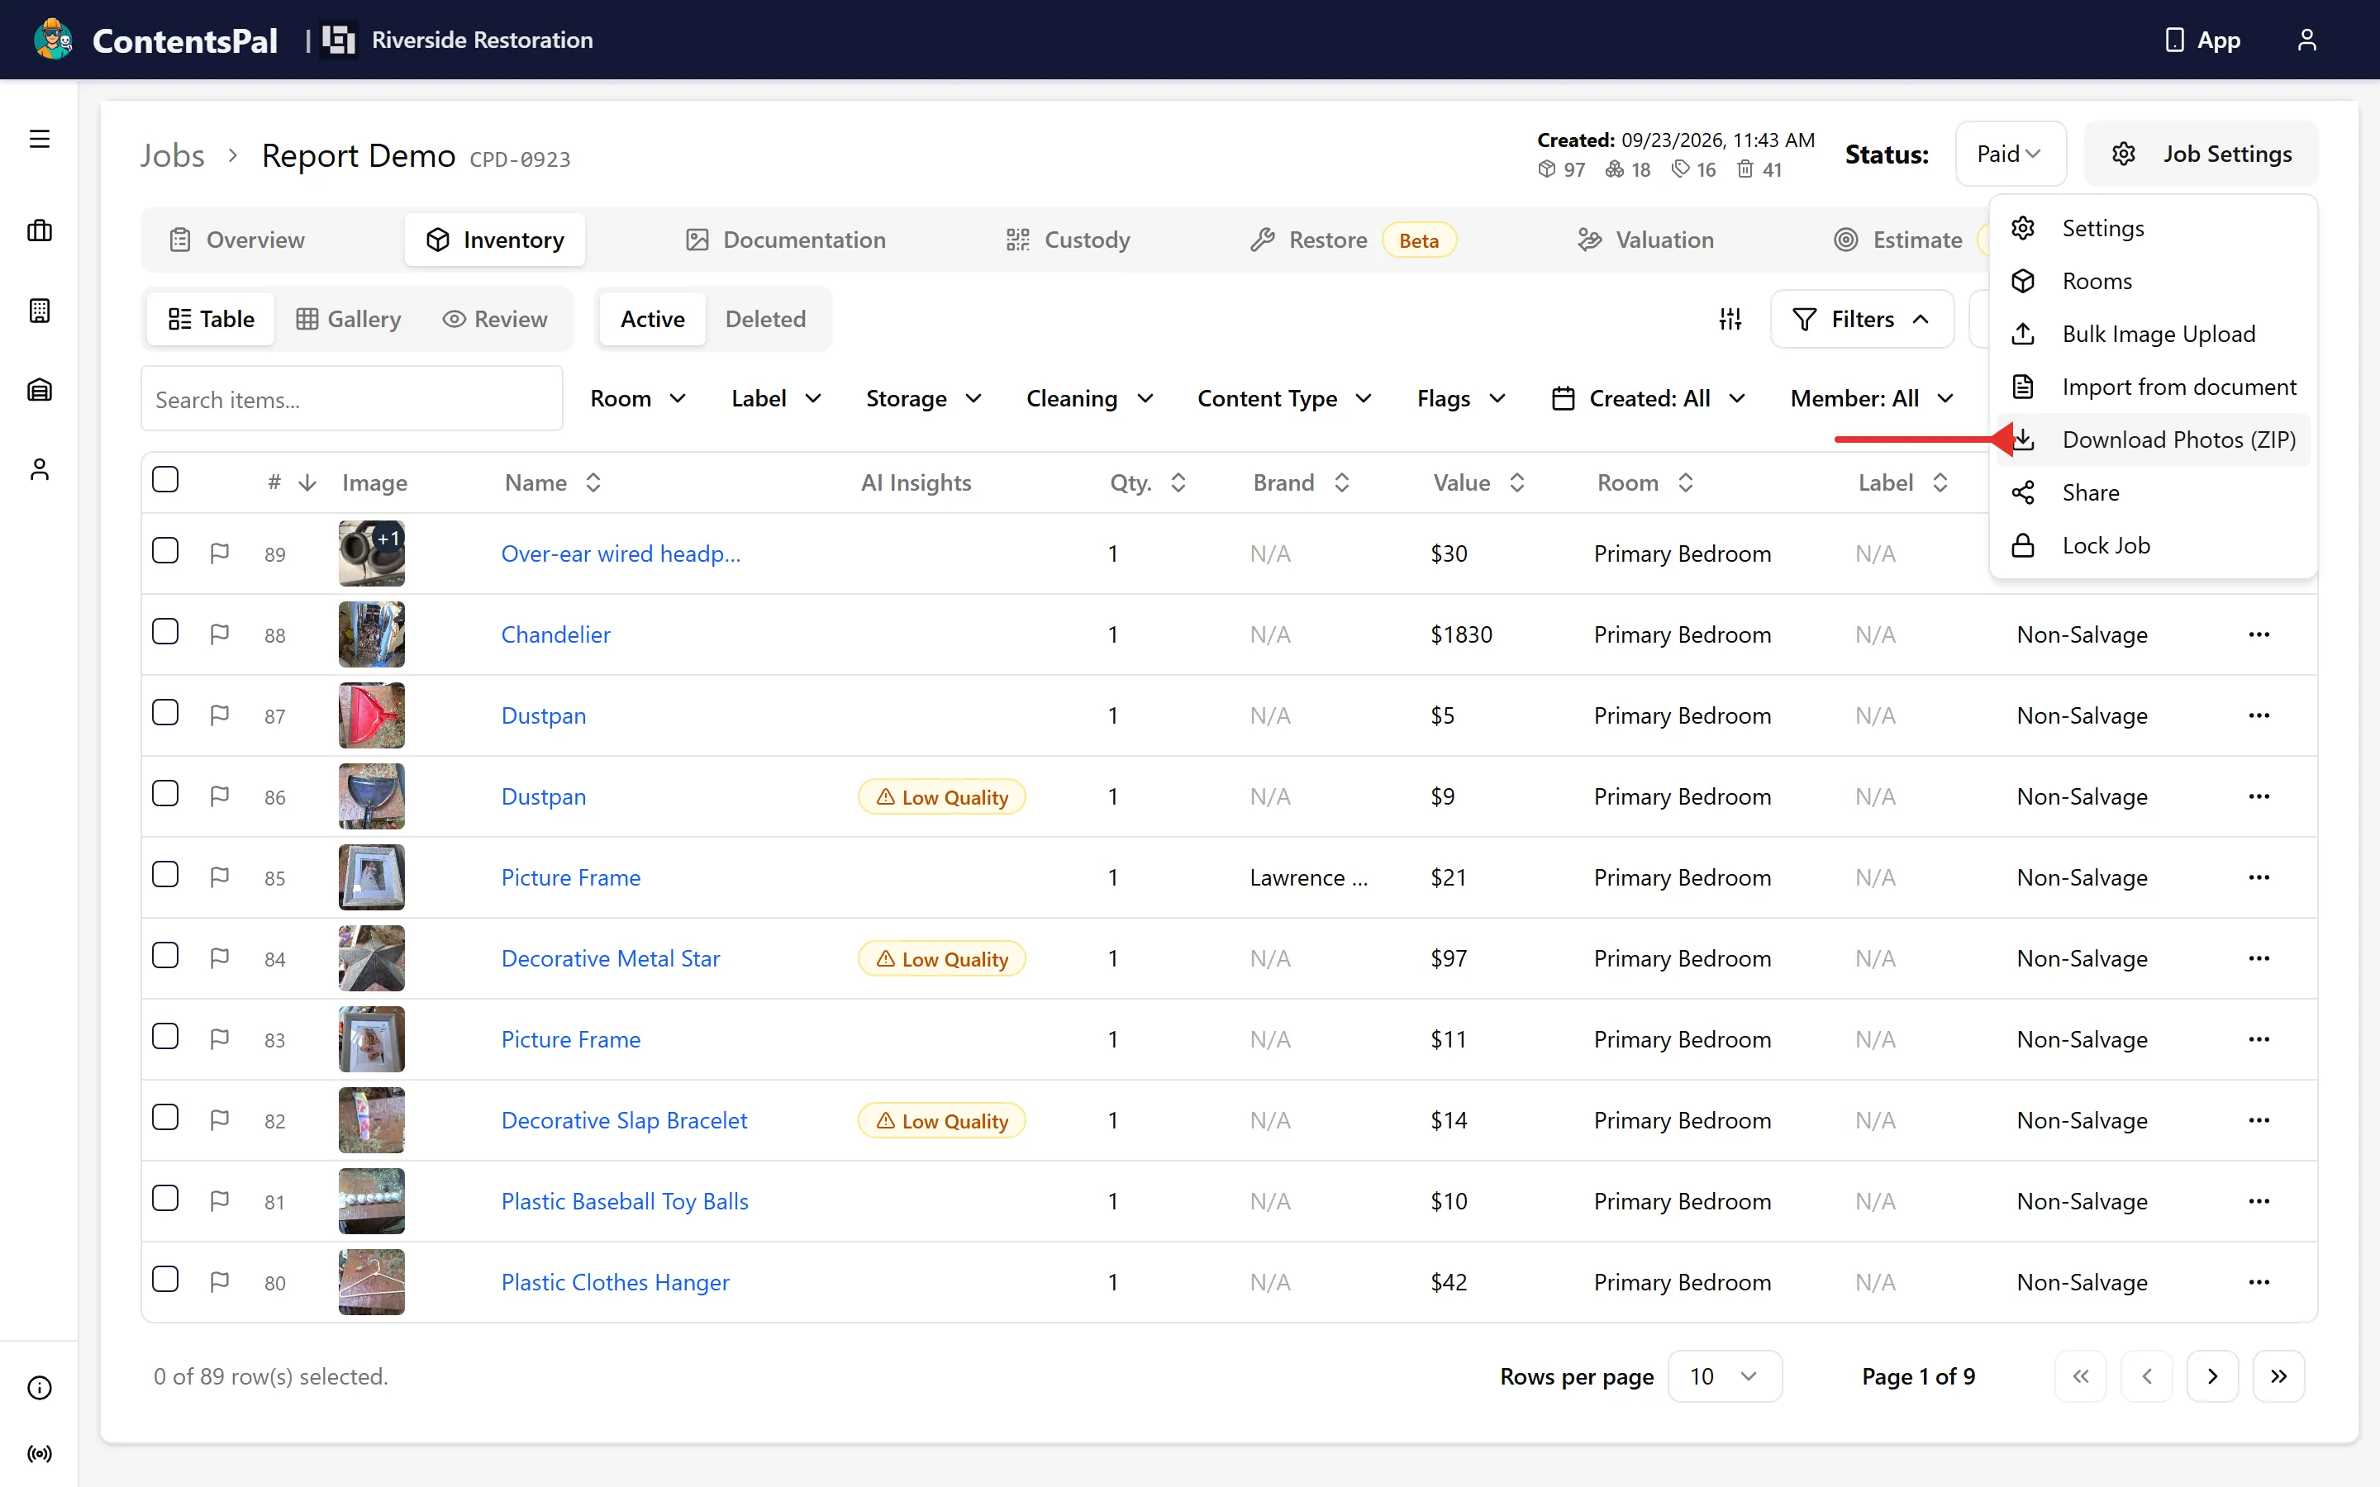The width and height of the screenshot is (2380, 1487).
Task: Flag item 89 Over-ear wired headphones
Action: pos(219,553)
